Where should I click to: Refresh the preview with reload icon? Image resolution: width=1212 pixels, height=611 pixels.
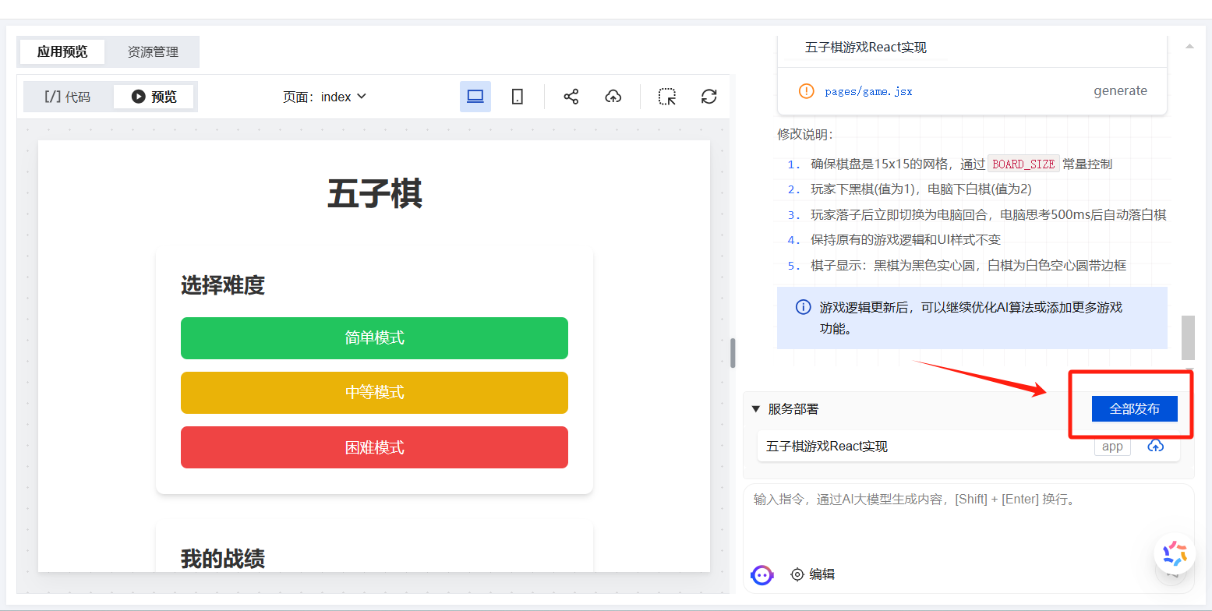point(708,97)
